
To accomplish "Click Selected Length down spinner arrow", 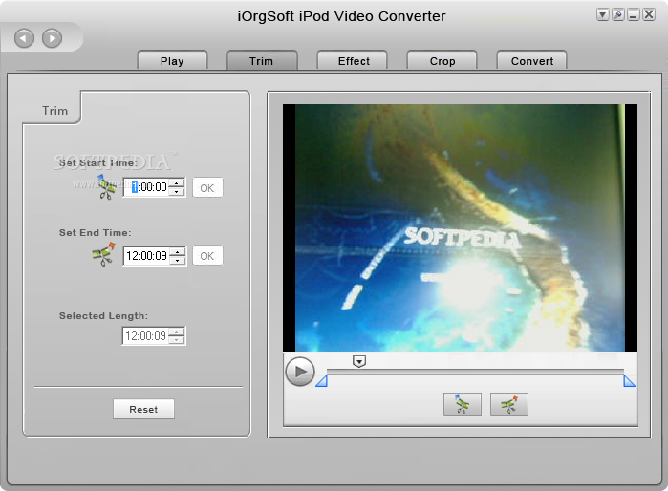I will click(x=177, y=340).
